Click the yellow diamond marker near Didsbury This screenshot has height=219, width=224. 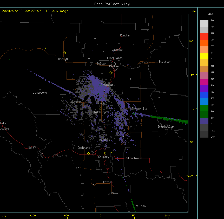tap(101, 108)
